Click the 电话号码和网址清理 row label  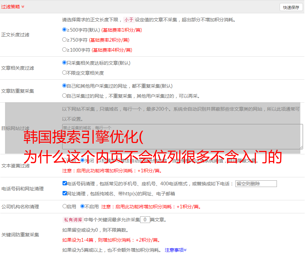tap(22, 189)
